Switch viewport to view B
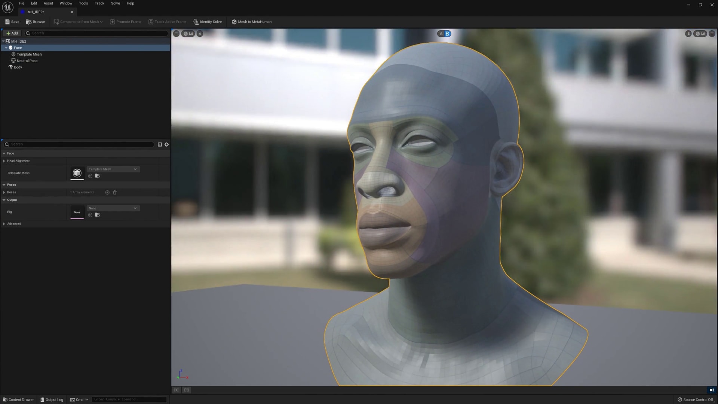This screenshot has height=404, width=718. click(447, 34)
